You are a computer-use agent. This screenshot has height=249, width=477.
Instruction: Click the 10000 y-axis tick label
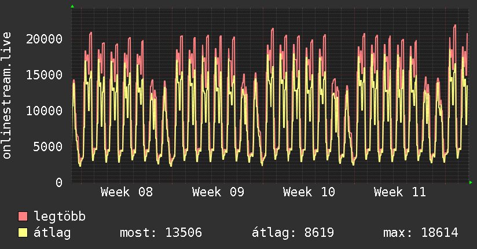point(45,111)
